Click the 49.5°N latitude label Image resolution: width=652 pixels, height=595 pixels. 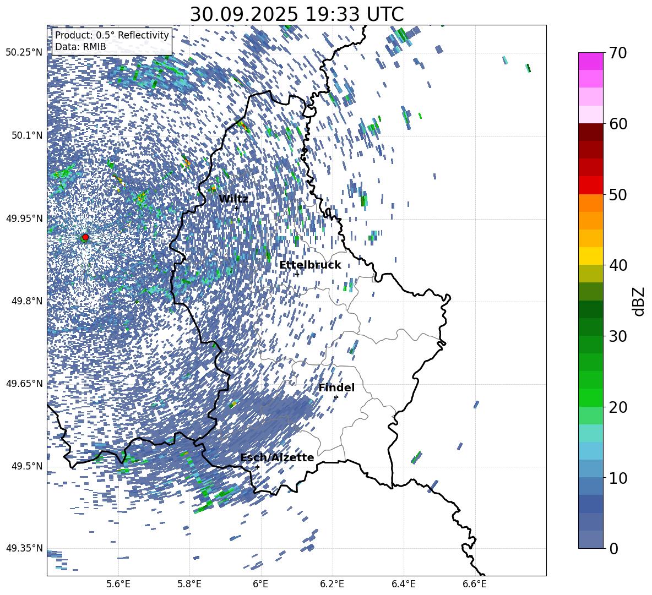pos(26,466)
